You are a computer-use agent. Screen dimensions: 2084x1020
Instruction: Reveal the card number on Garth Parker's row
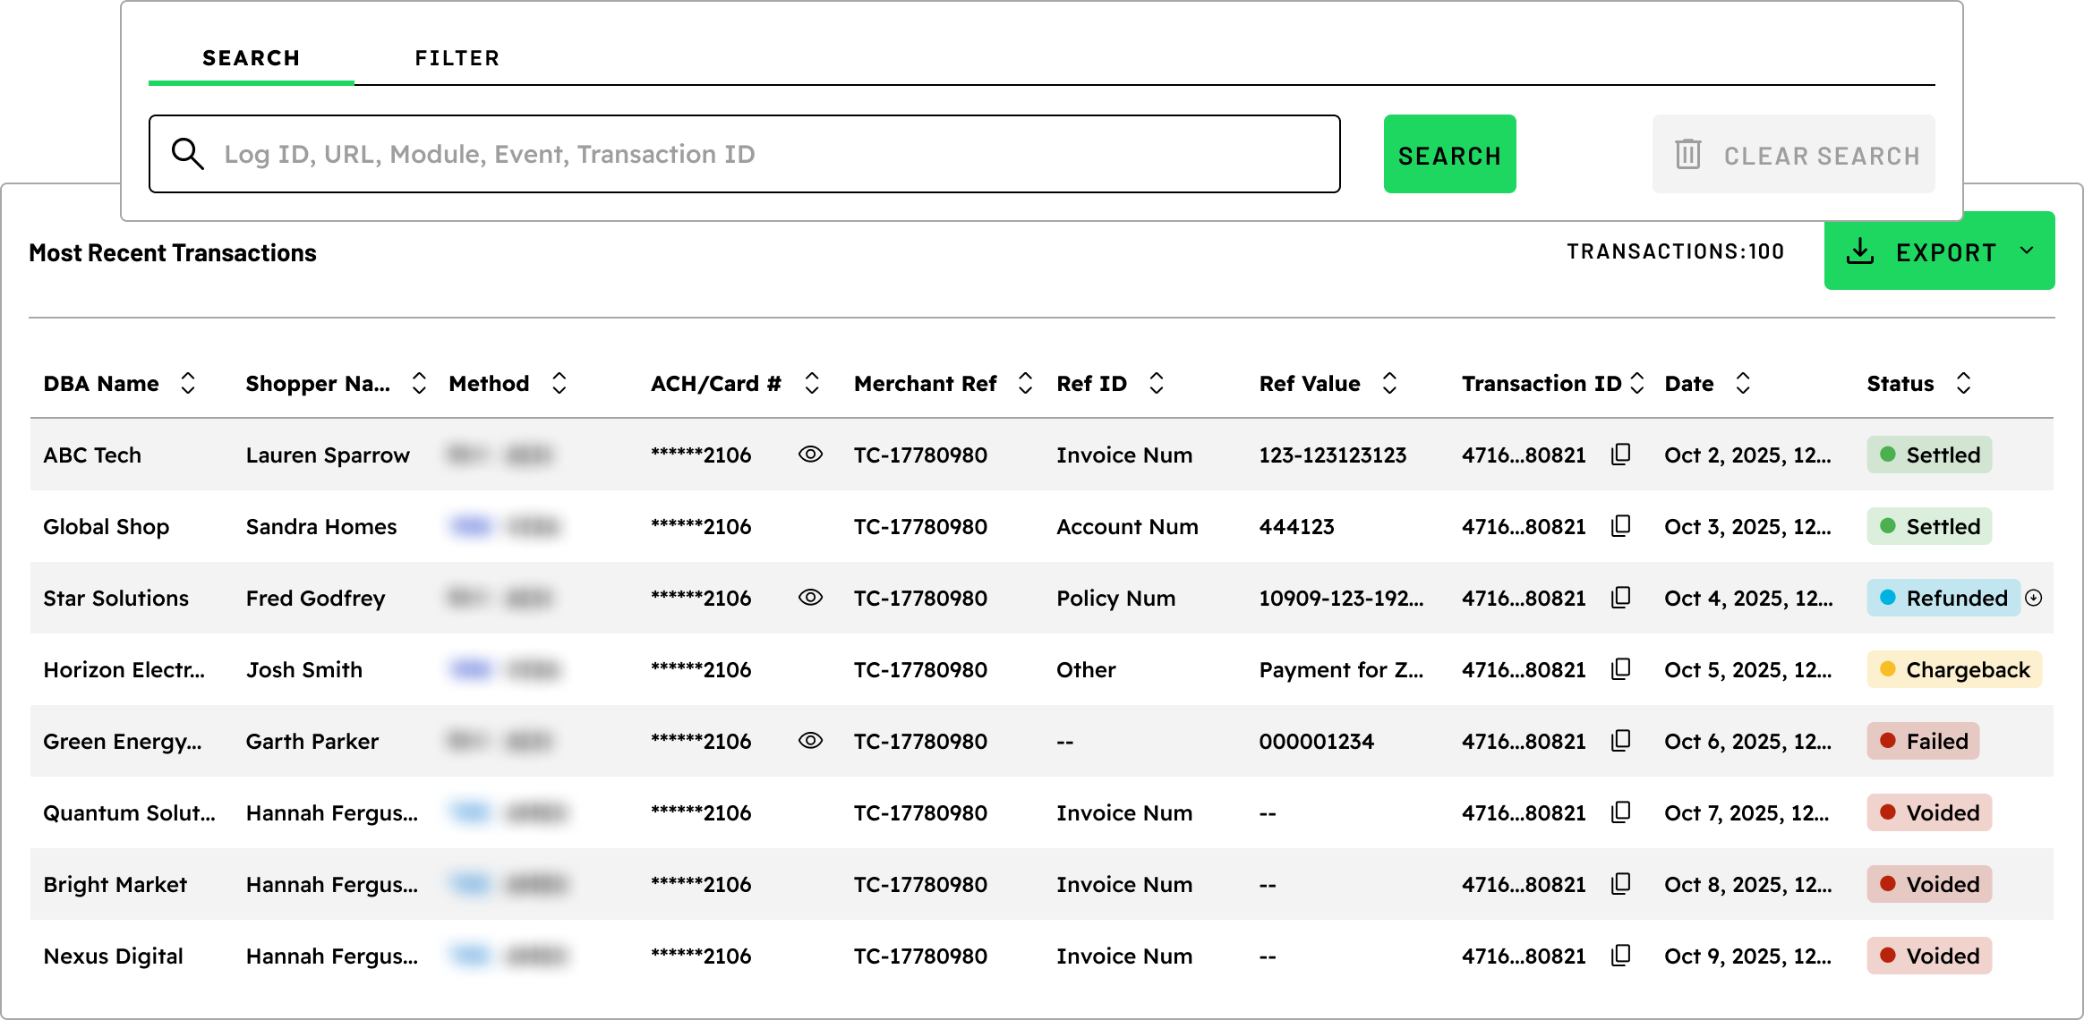[810, 741]
